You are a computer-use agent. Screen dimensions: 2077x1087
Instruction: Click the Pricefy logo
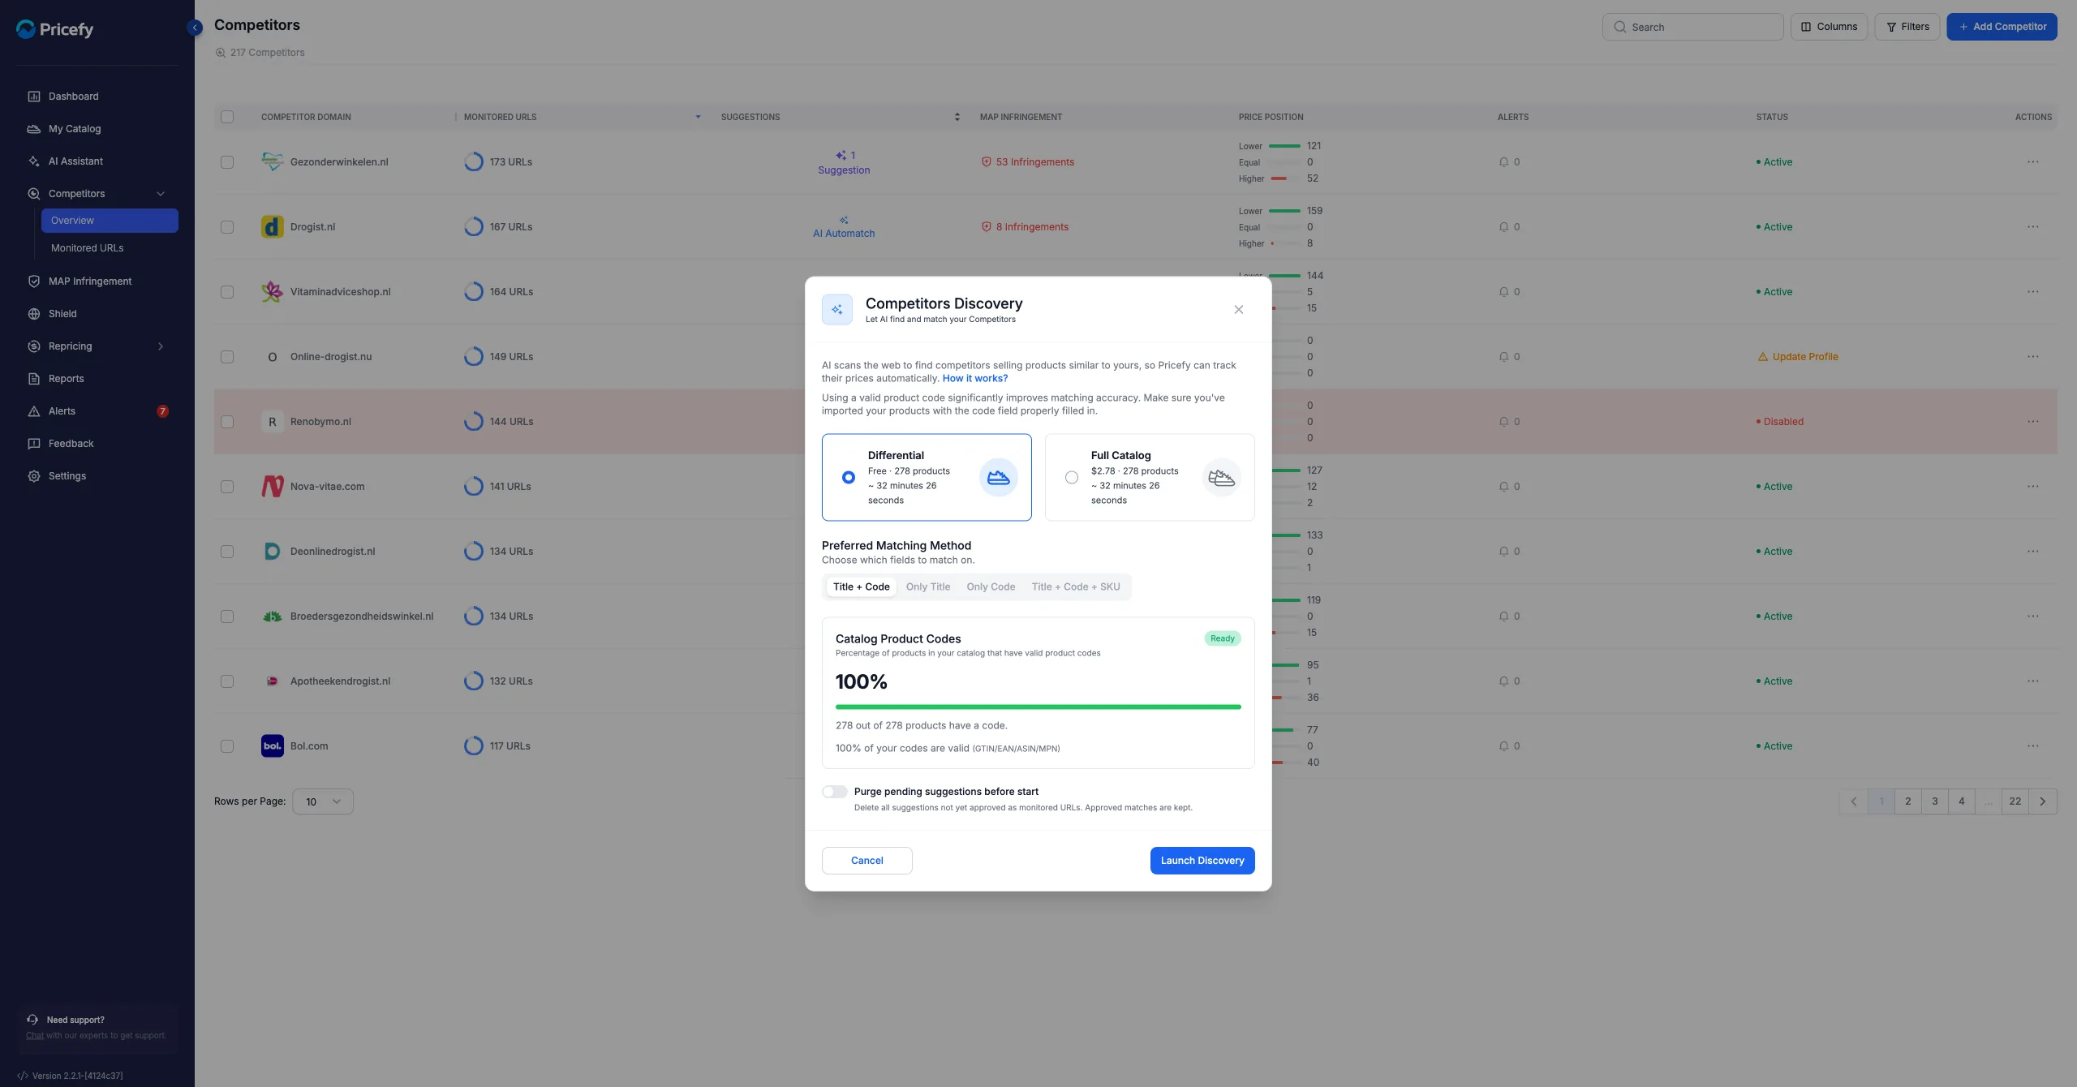click(55, 29)
